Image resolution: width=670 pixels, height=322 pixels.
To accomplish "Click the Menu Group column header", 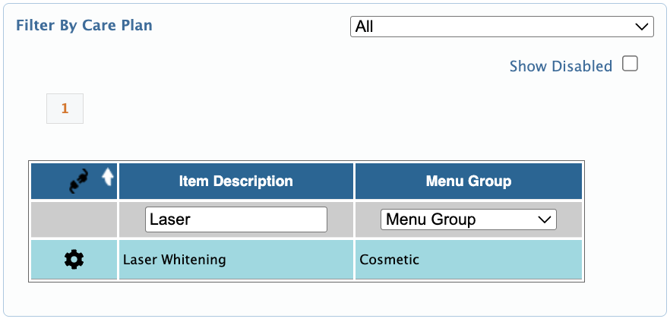I will pyautogui.click(x=468, y=181).
